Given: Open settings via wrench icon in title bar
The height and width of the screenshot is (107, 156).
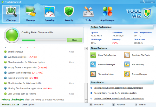Looking at the screenshot, I should coord(144,2).
